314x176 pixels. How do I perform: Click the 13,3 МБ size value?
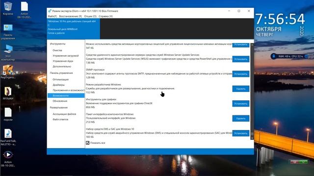pyautogui.click(x=90, y=92)
